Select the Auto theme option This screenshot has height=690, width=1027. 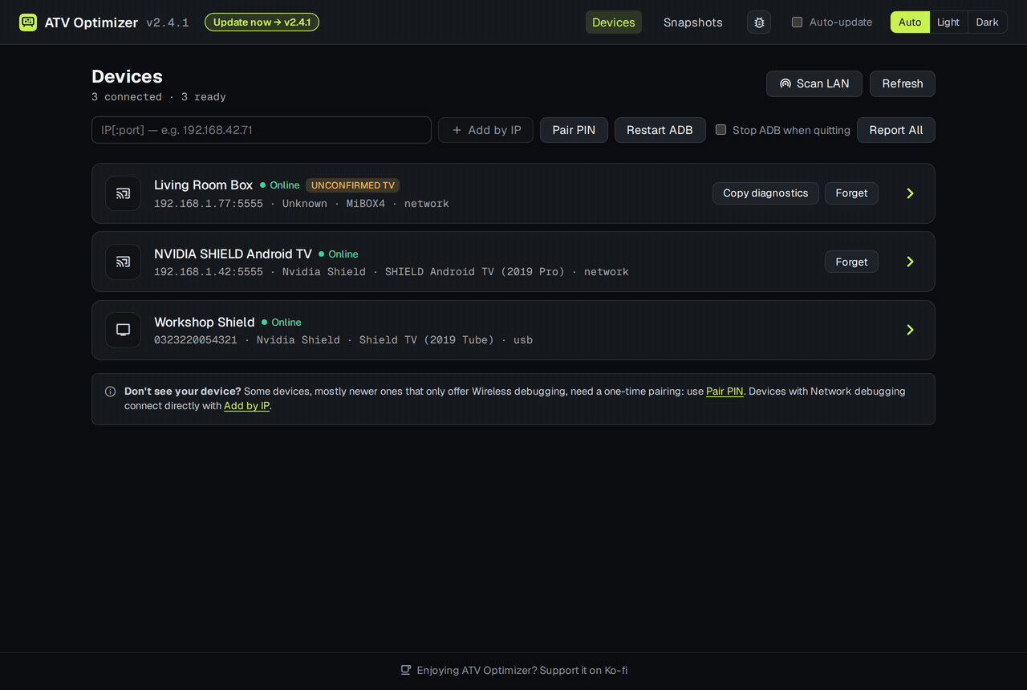(x=910, y=22)
